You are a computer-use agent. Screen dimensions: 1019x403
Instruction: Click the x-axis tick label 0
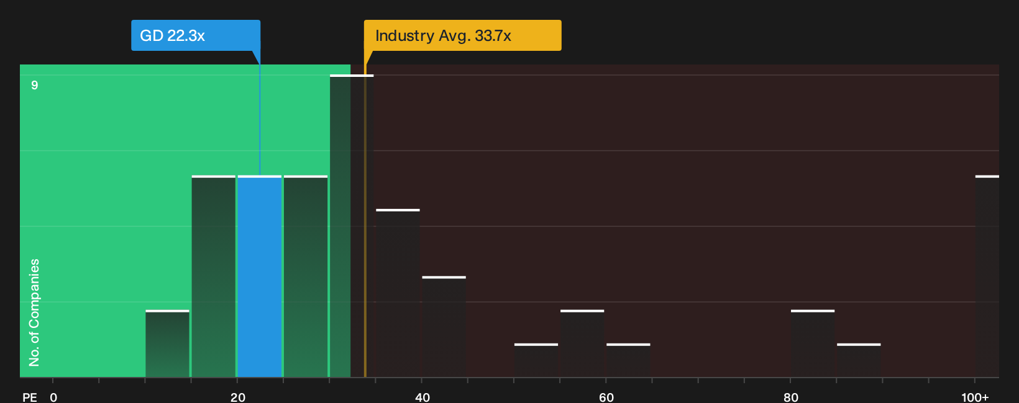[x=53, y=397]
